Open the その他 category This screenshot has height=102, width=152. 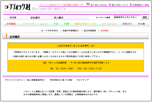tap(141, 24)
